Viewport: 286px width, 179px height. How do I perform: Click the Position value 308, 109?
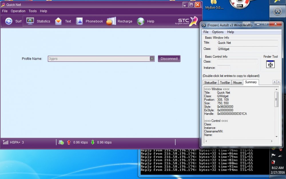click(x=223, y=100)
